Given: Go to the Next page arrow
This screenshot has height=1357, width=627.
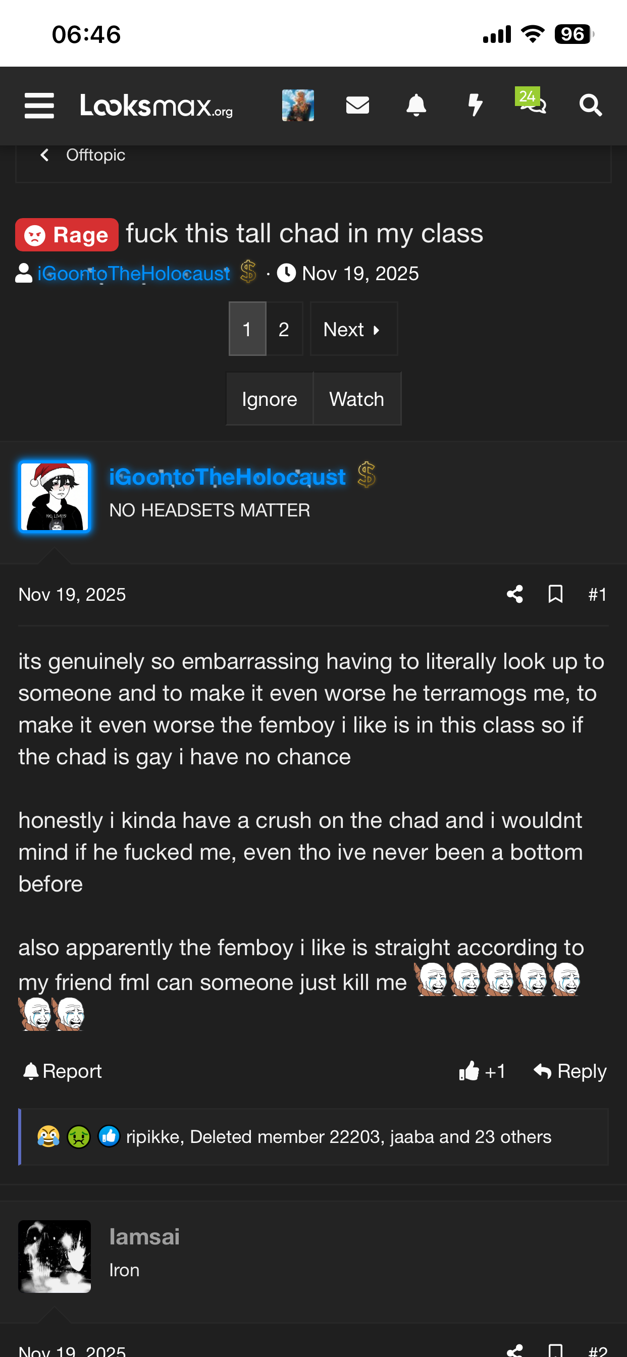Looking at the screenshot, I should coord(353,329).
